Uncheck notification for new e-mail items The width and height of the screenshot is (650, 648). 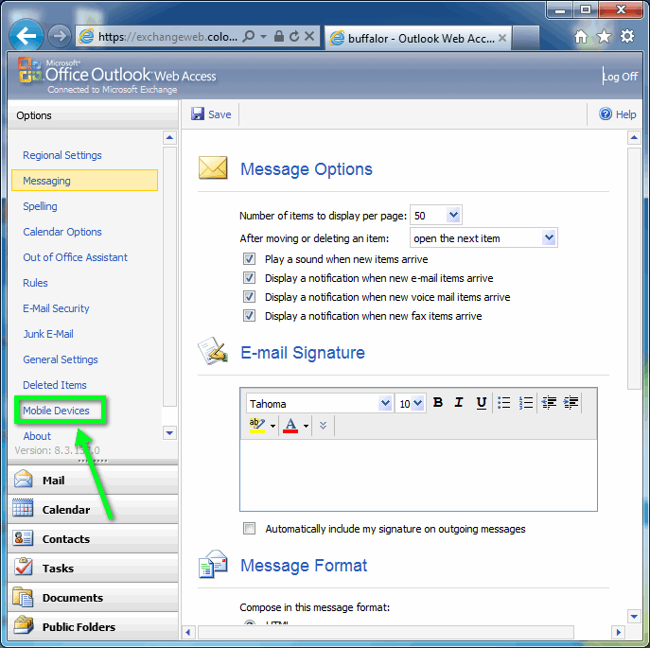[249, 278]
